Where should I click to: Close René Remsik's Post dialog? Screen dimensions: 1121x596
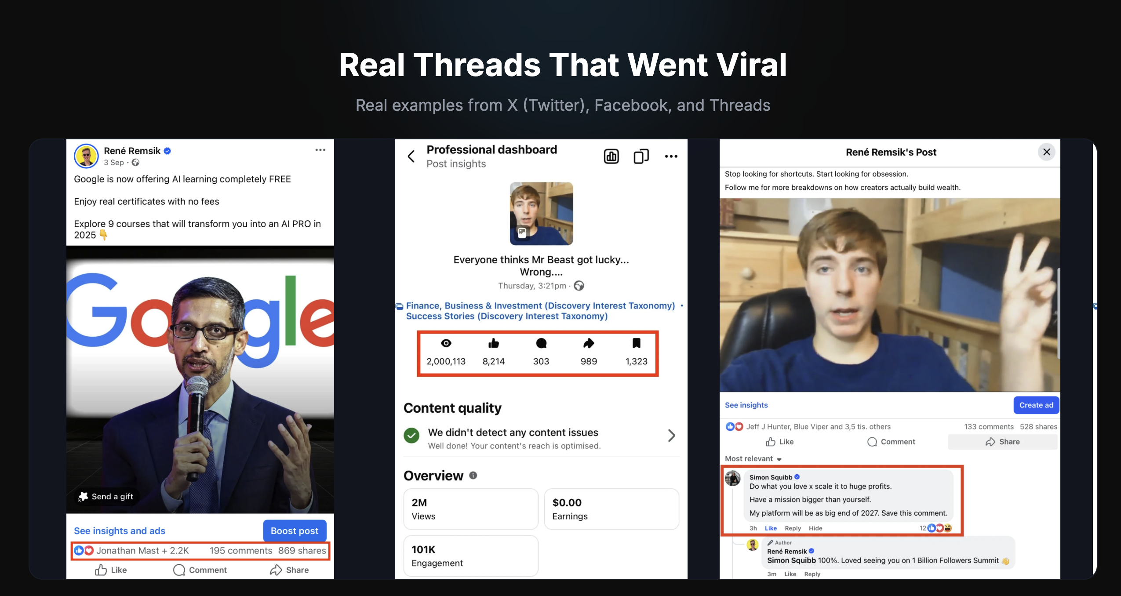(1047, 152)
